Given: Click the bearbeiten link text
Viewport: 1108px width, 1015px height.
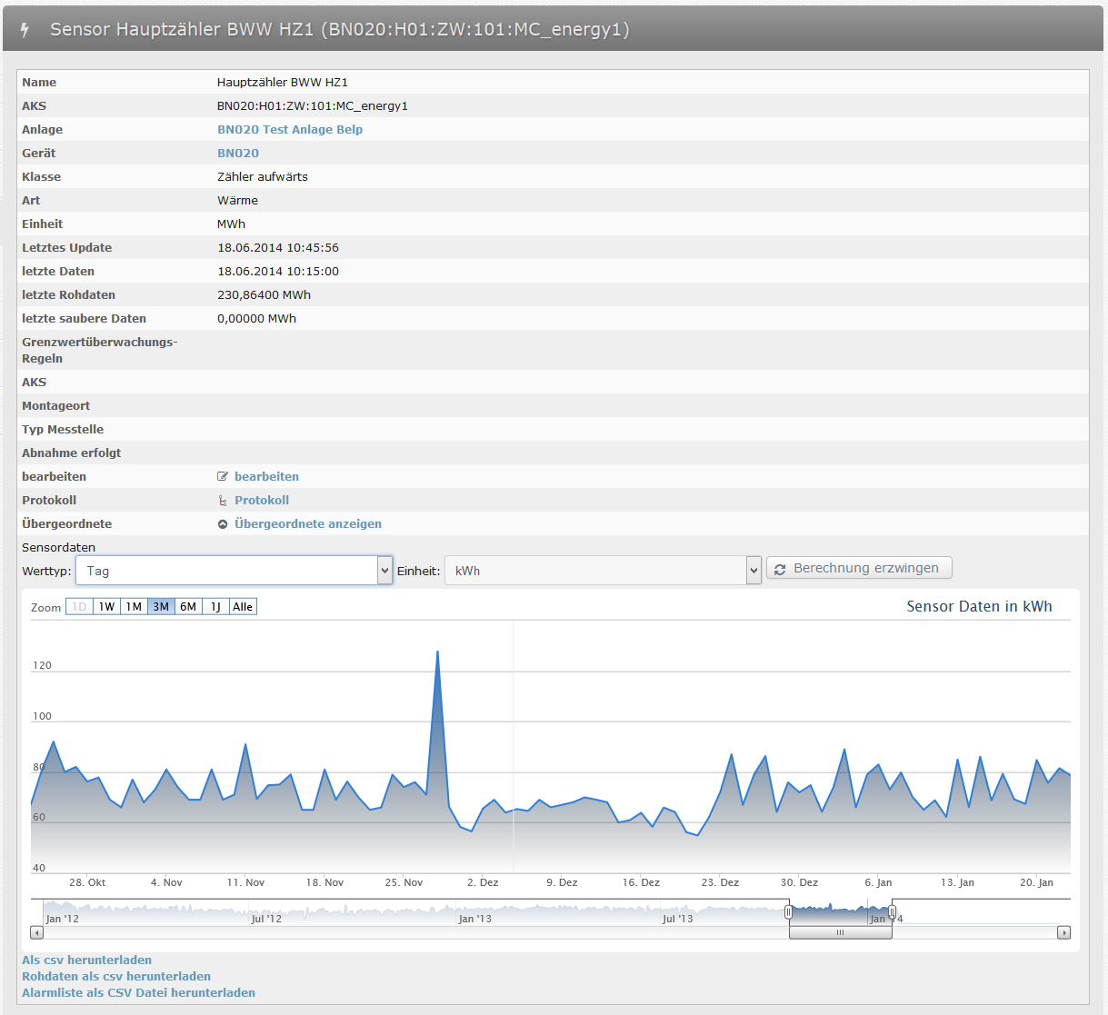Looking at the screenshot, I should pos(266,476).
